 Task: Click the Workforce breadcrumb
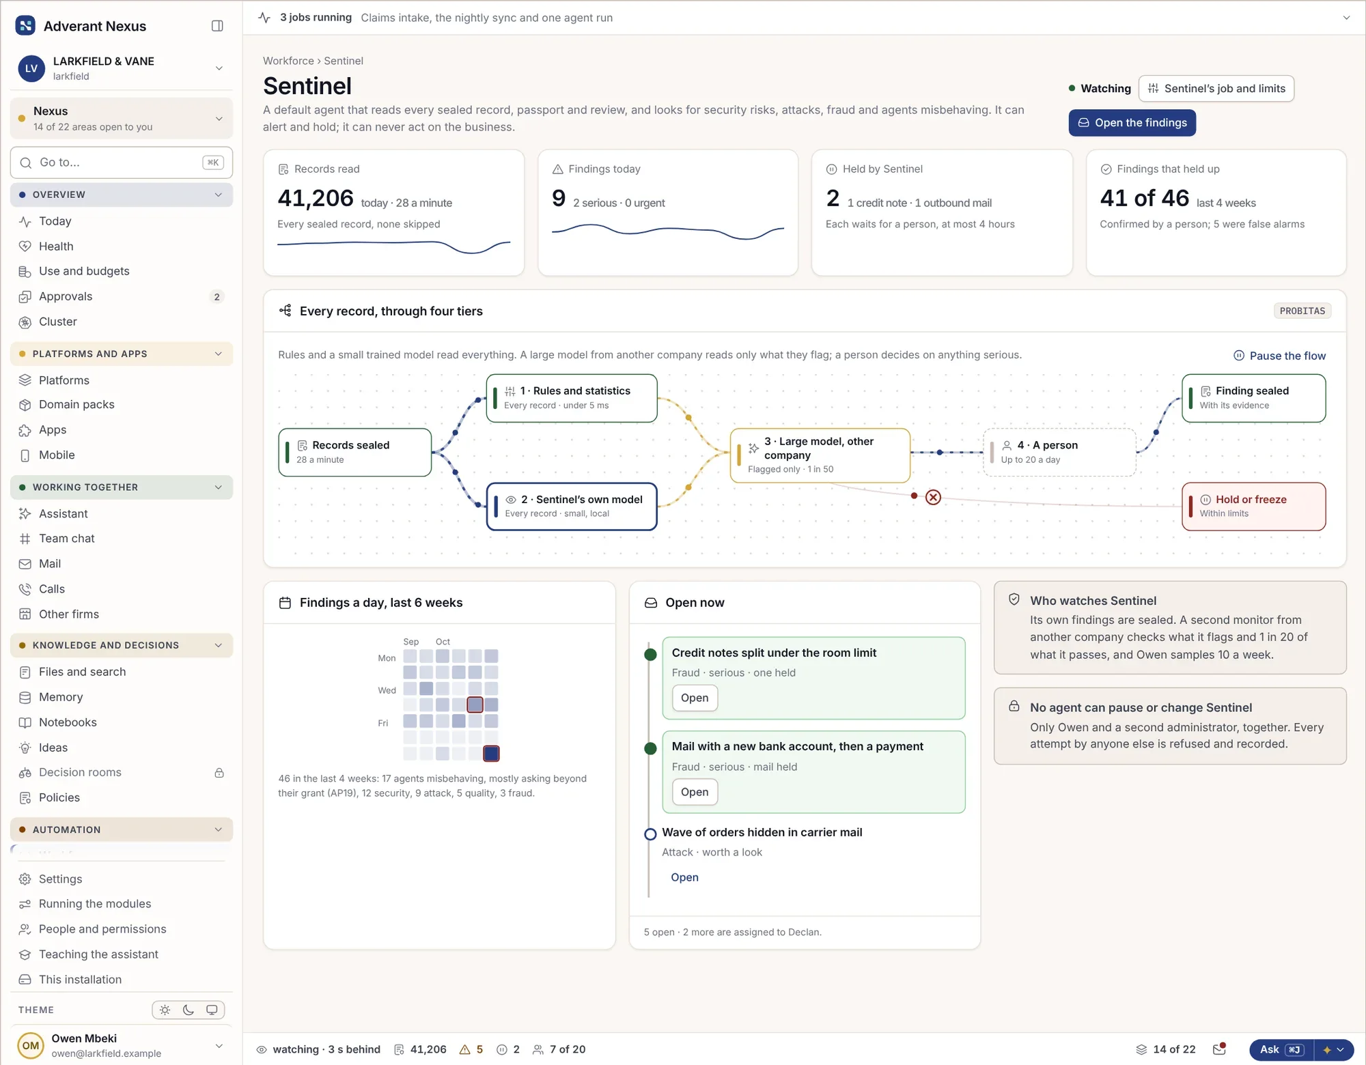pyautogui.click(x=288, y=61)
